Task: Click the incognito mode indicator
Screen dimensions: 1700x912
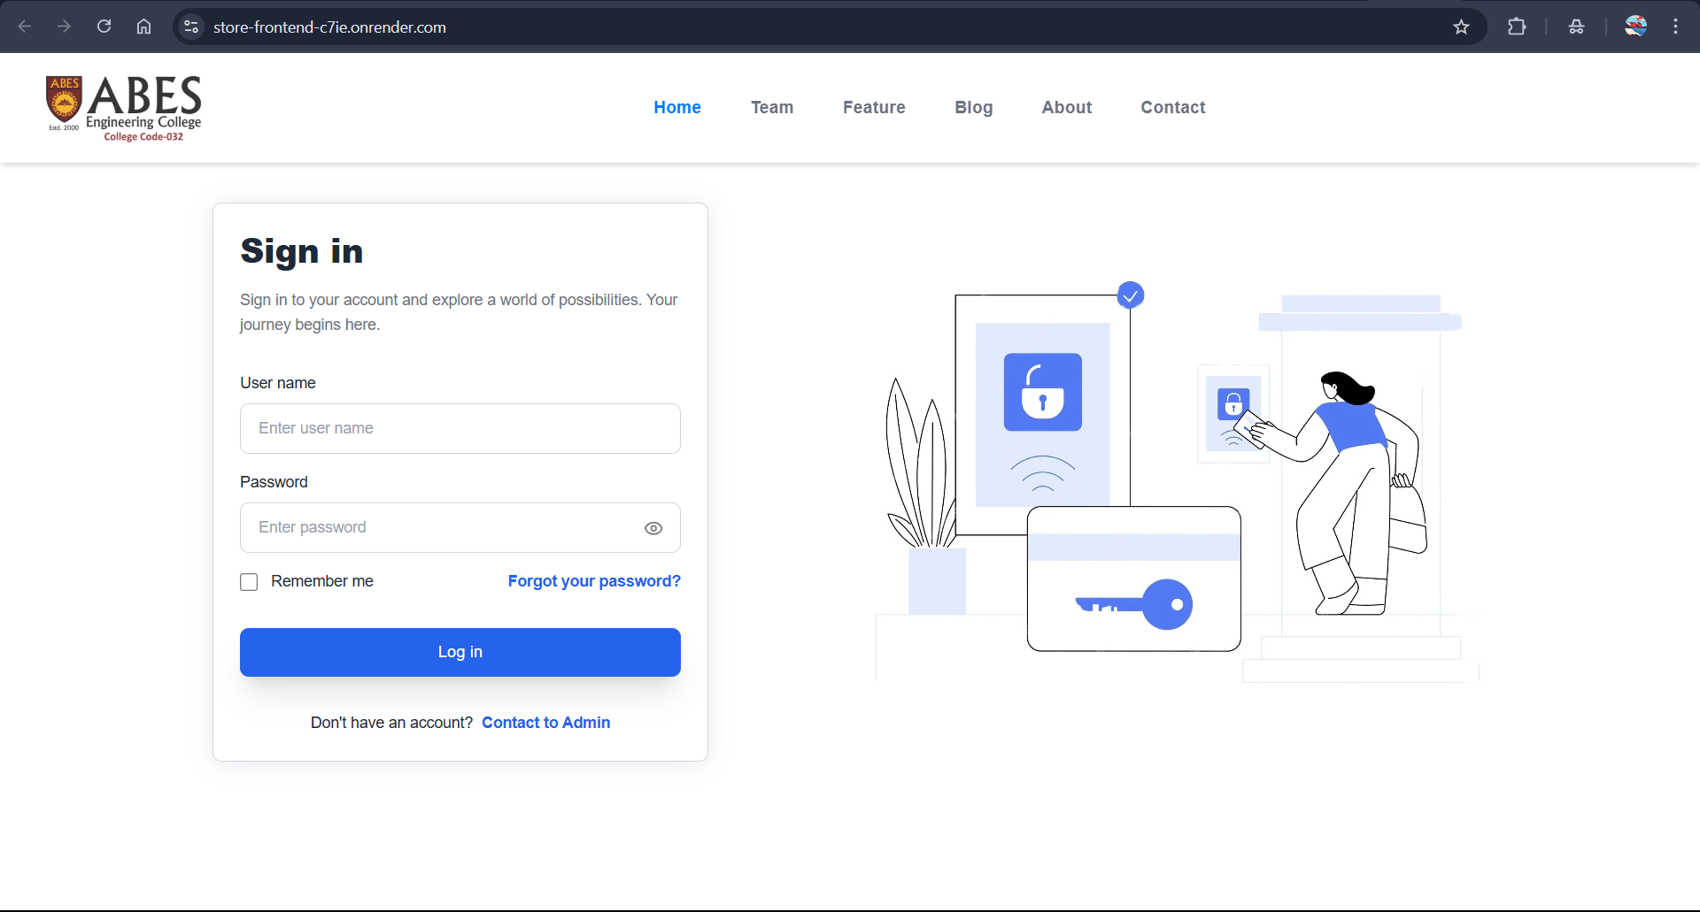Action: (x=1577, y=27)
